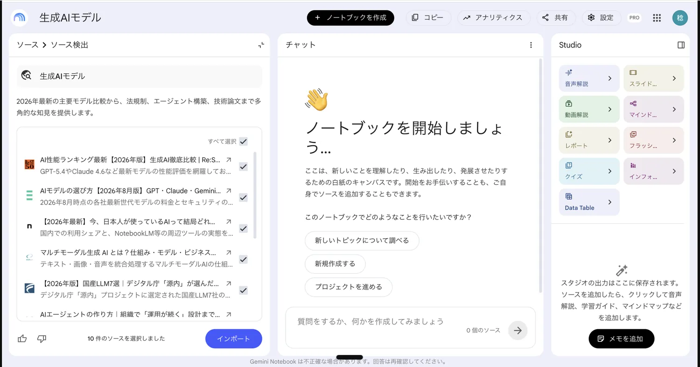Import the selected sources with インポート
700x367 pixels.
click(234, 339)
